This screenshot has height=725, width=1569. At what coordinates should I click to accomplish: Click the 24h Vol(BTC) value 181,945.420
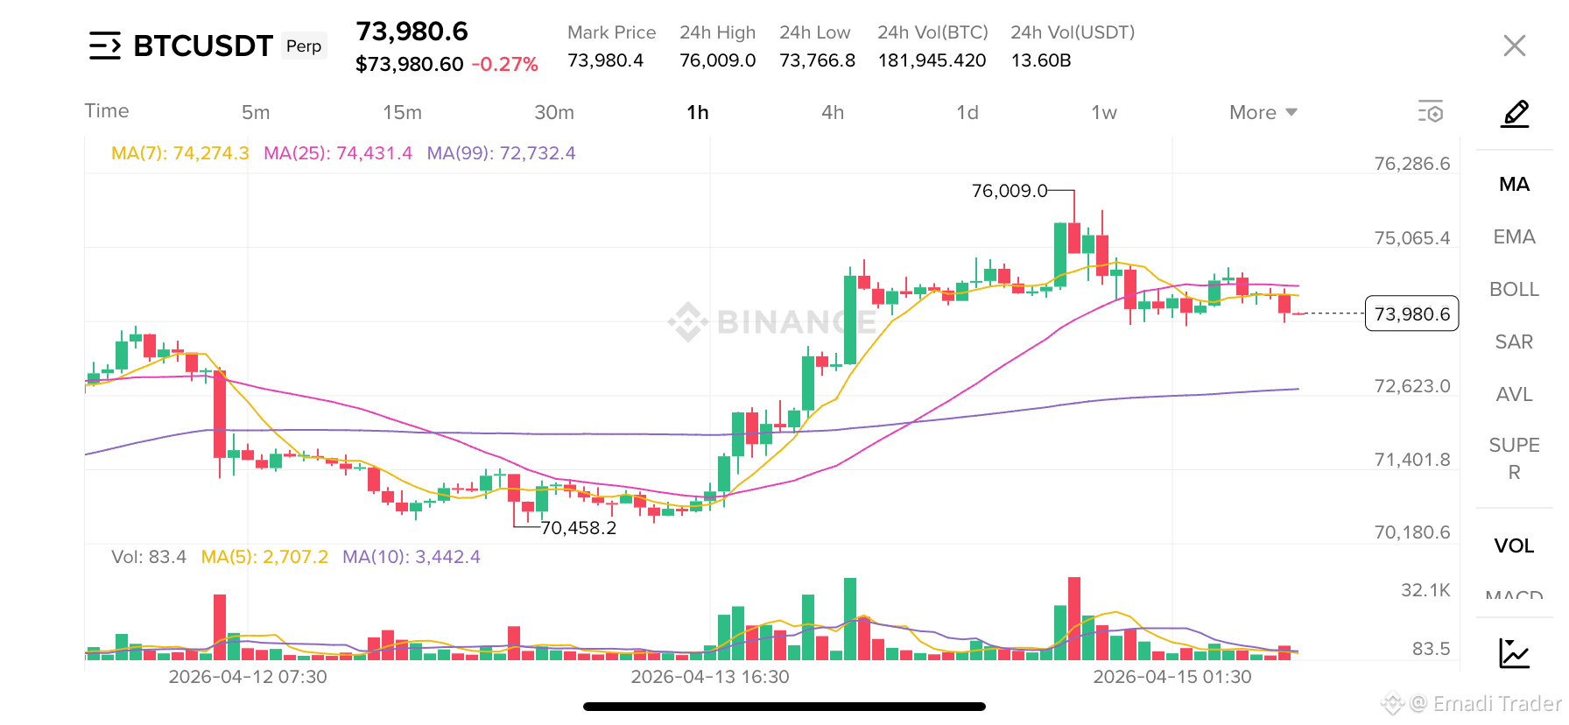point(932,60)
